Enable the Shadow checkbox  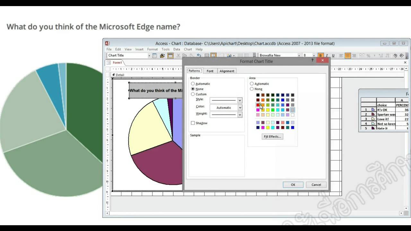click(193, 123)
